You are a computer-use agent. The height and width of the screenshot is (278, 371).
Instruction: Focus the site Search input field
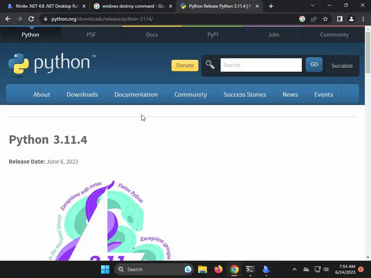[261, 65]
